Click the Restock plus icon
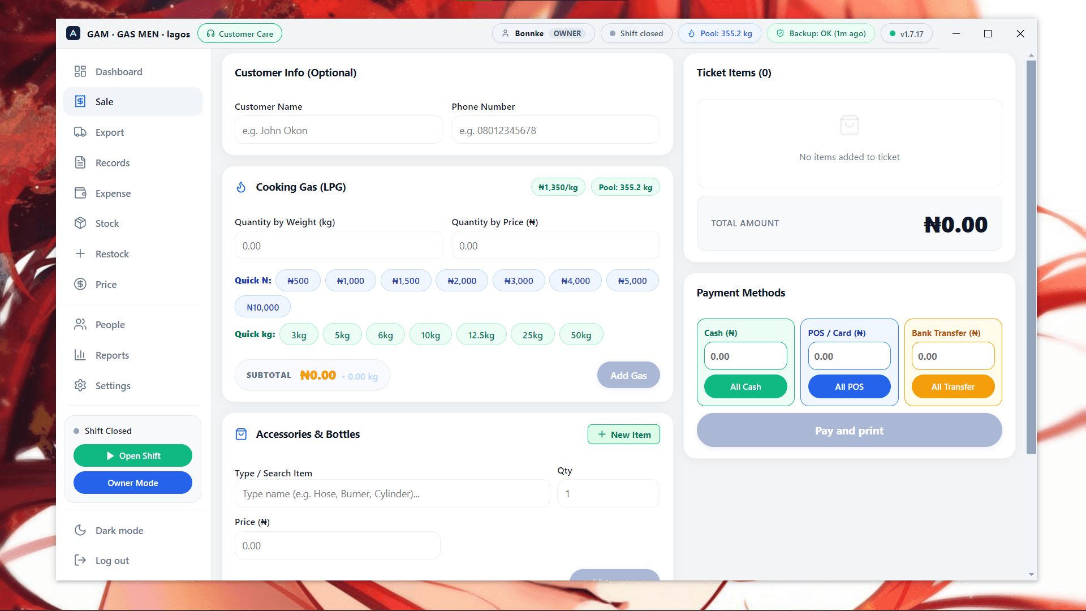Image resolution: width=1086 pixels, height=611 pixels. pyautogui.click(x=80, y=253)
